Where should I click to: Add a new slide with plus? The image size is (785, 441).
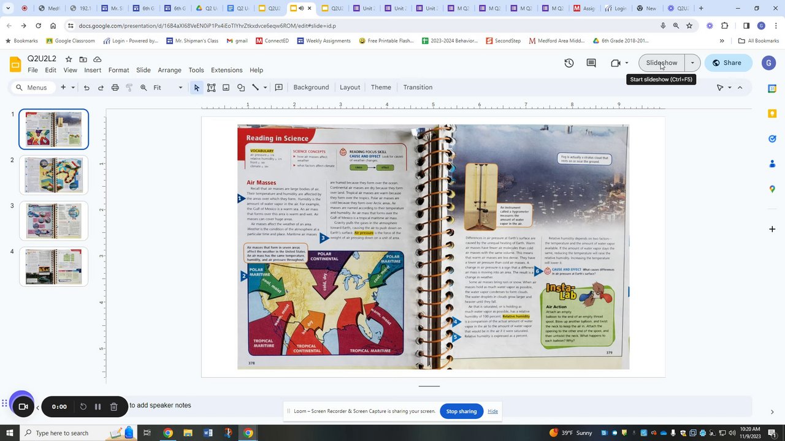tap(63, 88)
